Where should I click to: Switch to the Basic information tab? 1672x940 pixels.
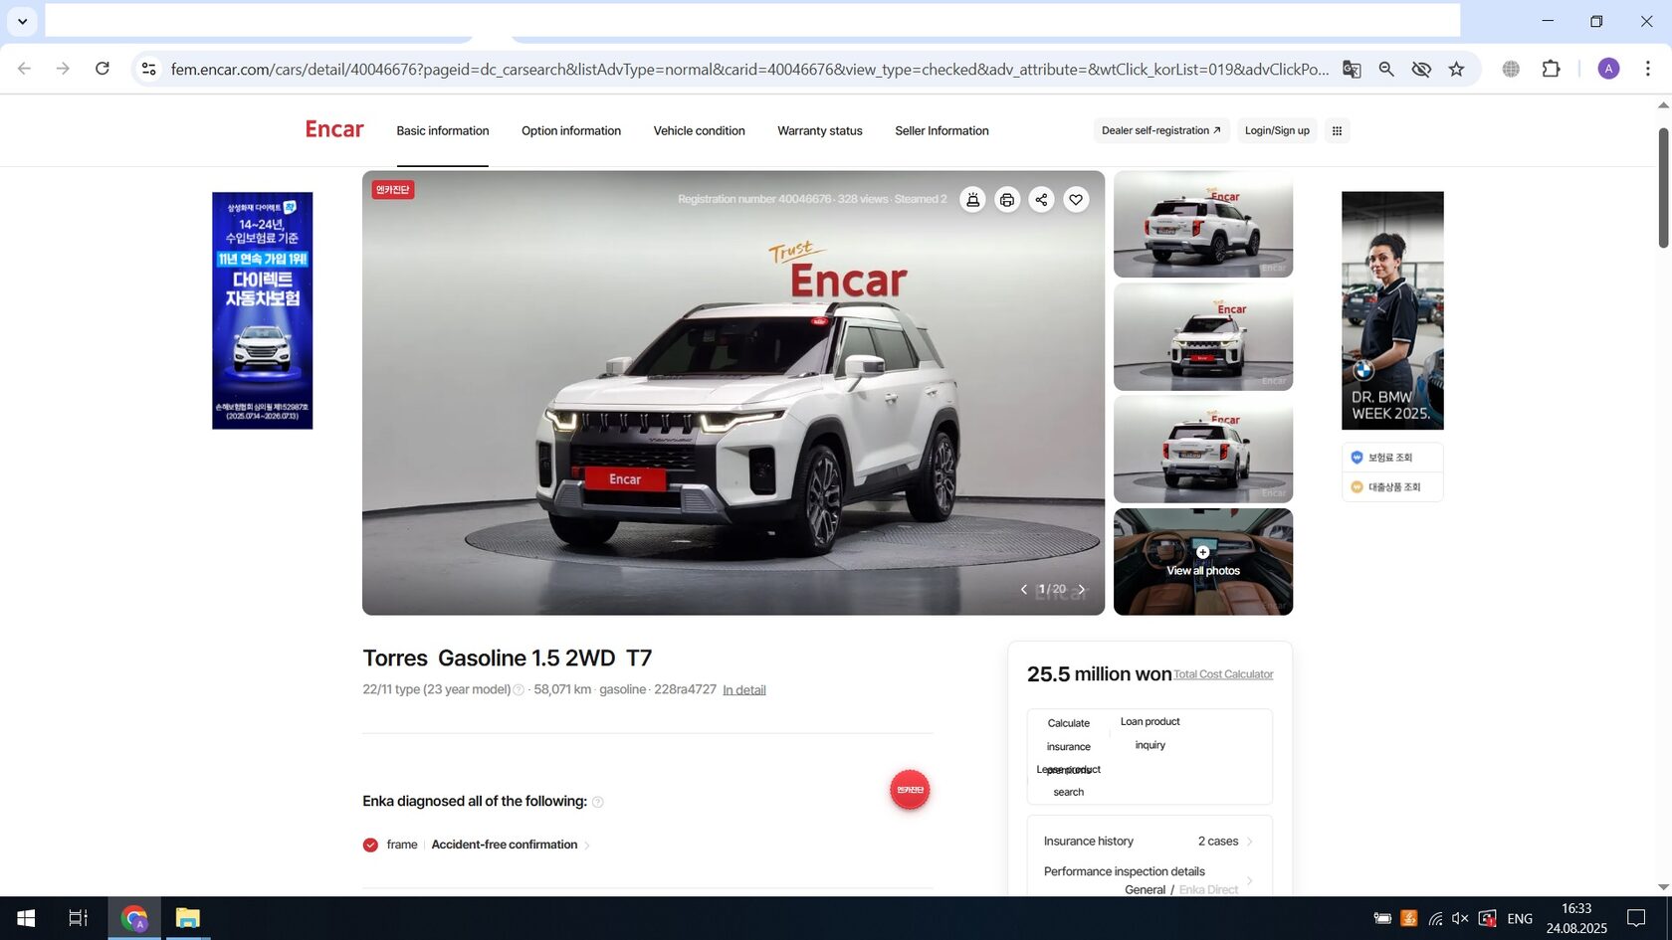443,130
